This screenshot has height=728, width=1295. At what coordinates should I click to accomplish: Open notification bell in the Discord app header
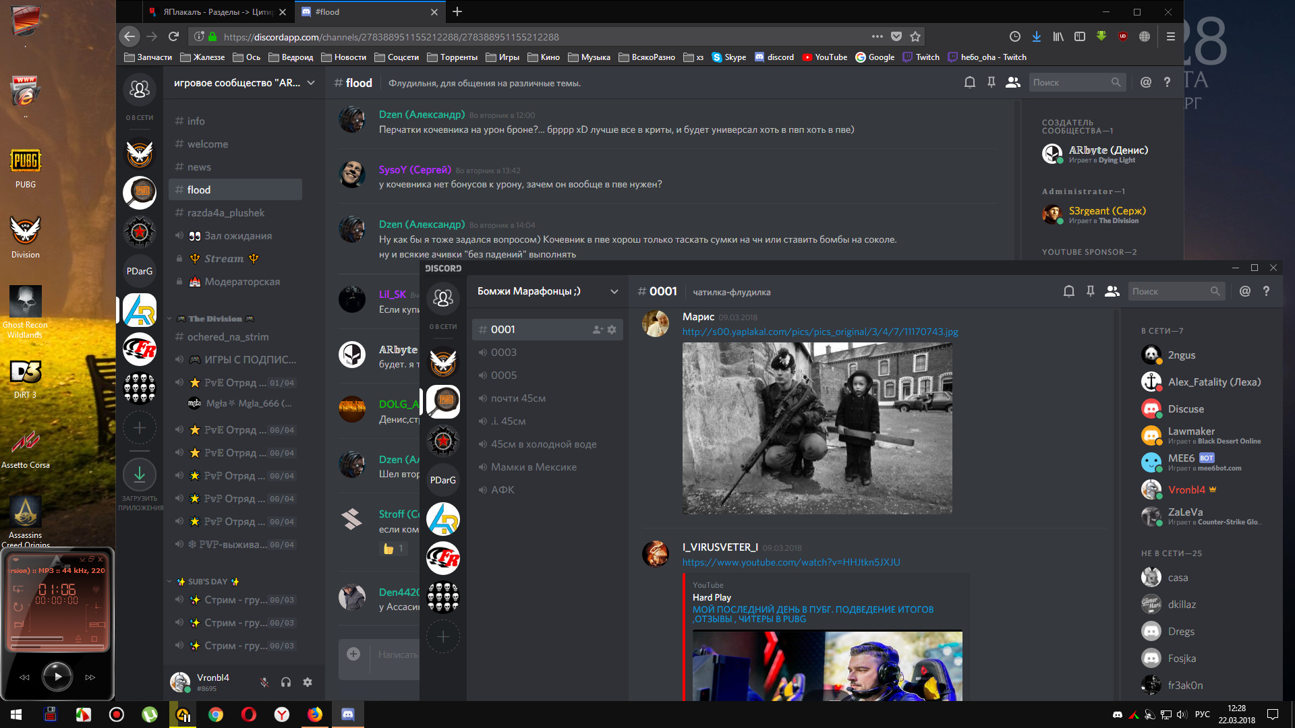(x=1069, y=291)
